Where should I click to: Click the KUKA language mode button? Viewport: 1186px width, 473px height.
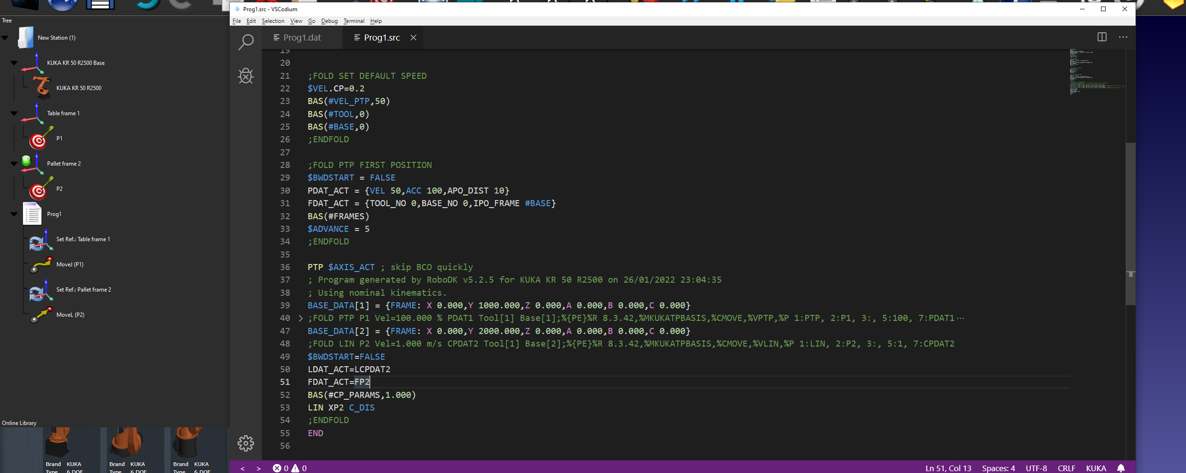pos(1095,468)
